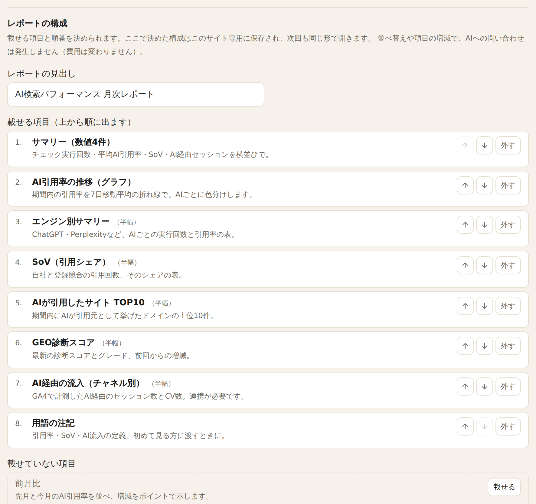The height and width of the screenshot is (504, 536).
Task: Remove SoV（引用シェア） with 外す
Action: coord(508,265)
